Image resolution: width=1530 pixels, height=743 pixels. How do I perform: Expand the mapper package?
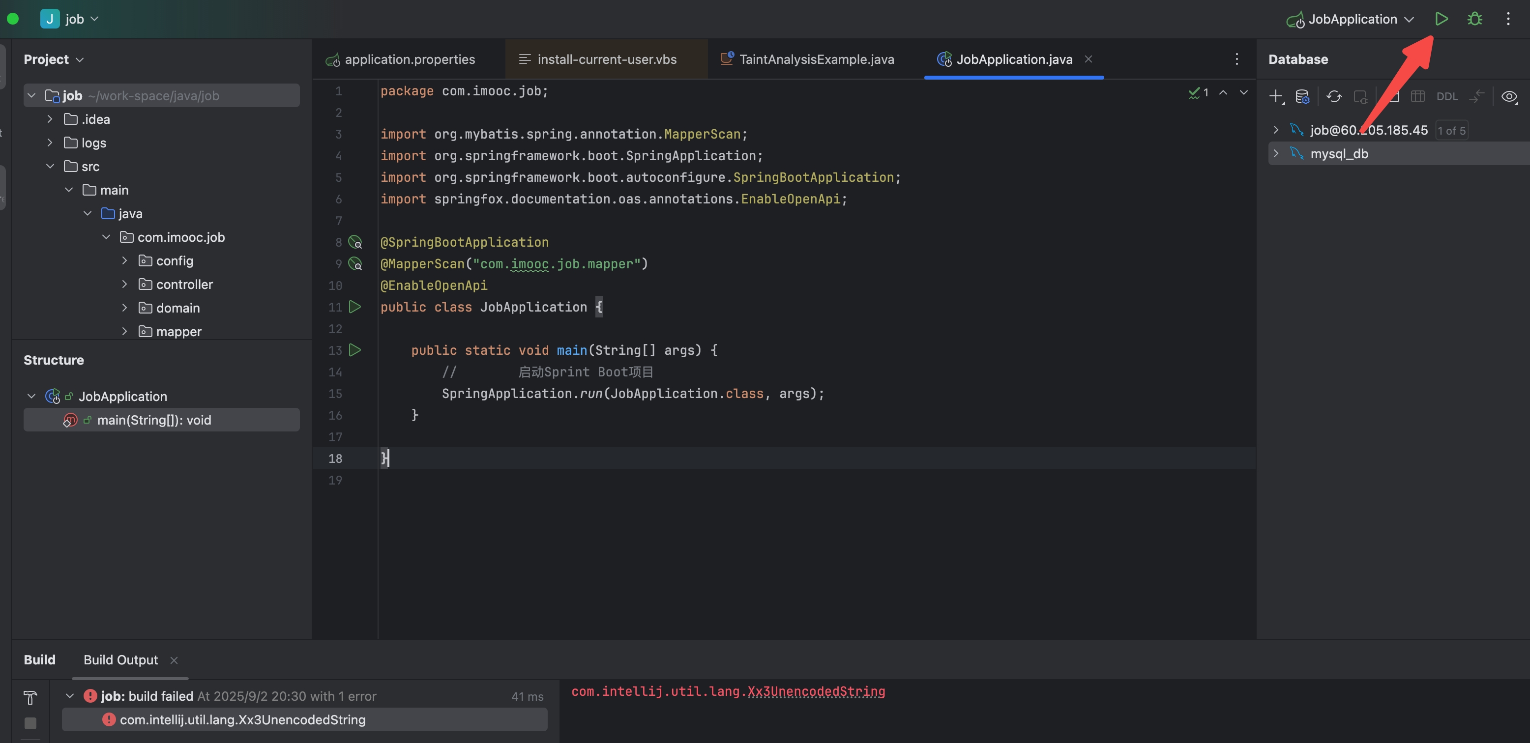[x=125, y=331]
